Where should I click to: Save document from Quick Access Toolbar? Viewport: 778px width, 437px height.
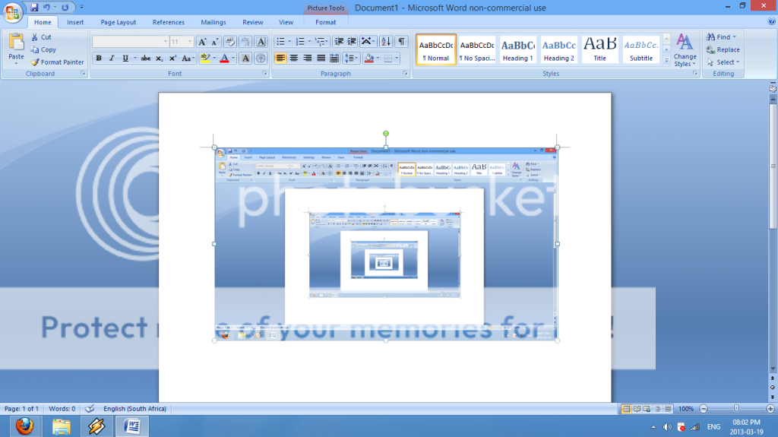pos(34,8)
